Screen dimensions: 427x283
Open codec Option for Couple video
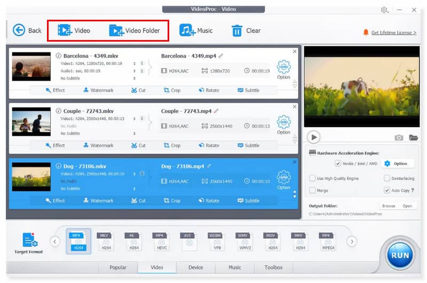(x=284, y=124)
